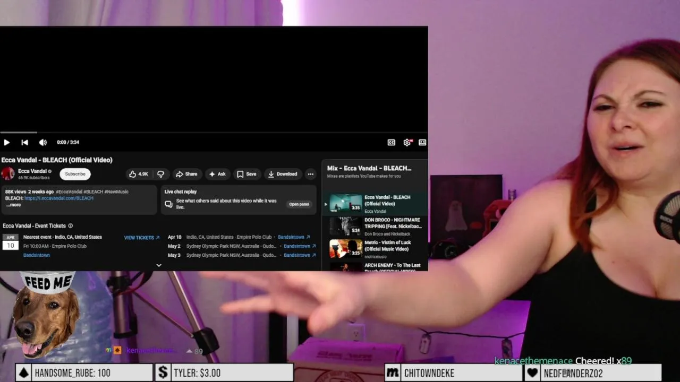Viewport: 680px width, 382px height.
Task: Subscribe to Ecca Vandal
Action: [75, 174]
